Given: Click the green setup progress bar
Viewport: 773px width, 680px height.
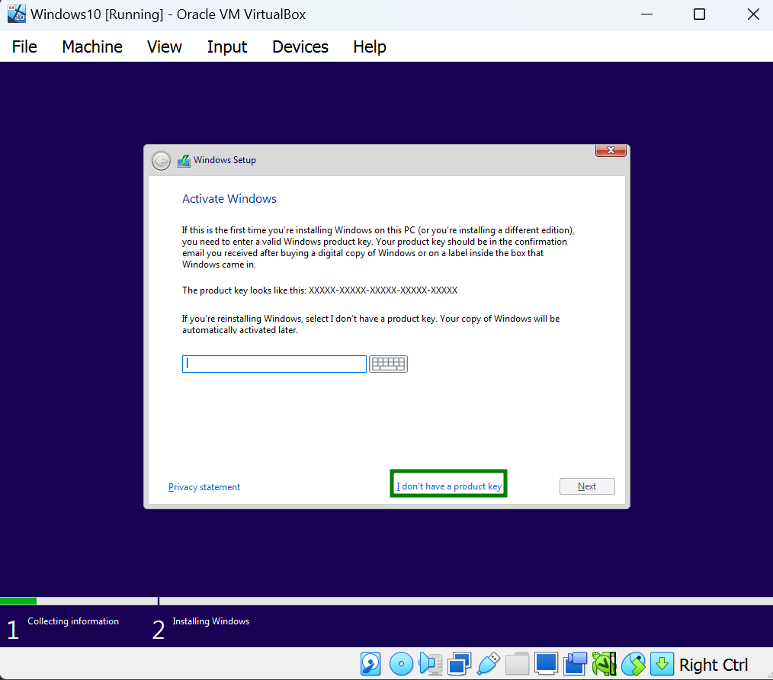Looking at the screenshot, I should 18,601.
